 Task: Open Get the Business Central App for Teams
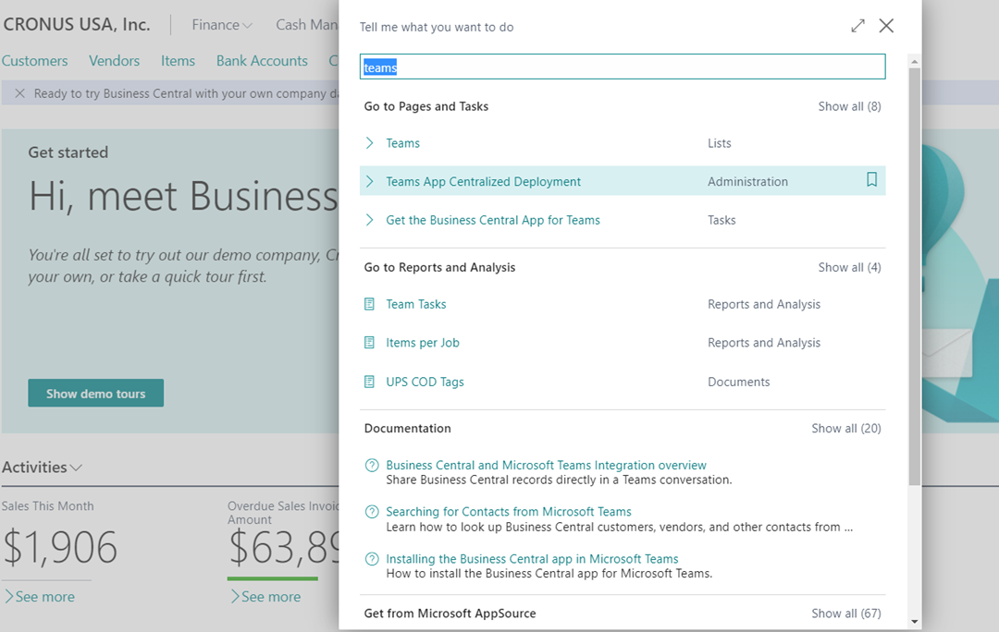point(492,220)
